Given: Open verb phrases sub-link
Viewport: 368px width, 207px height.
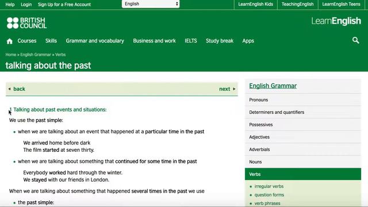Looking at the screenshot, I should [267, 203].
